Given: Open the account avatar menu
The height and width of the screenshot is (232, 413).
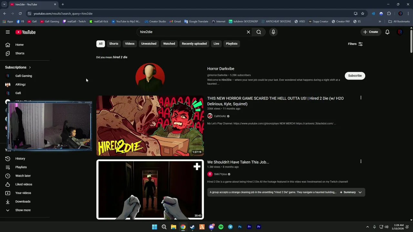Looking at the screenshot, I should tap(400, 32).
